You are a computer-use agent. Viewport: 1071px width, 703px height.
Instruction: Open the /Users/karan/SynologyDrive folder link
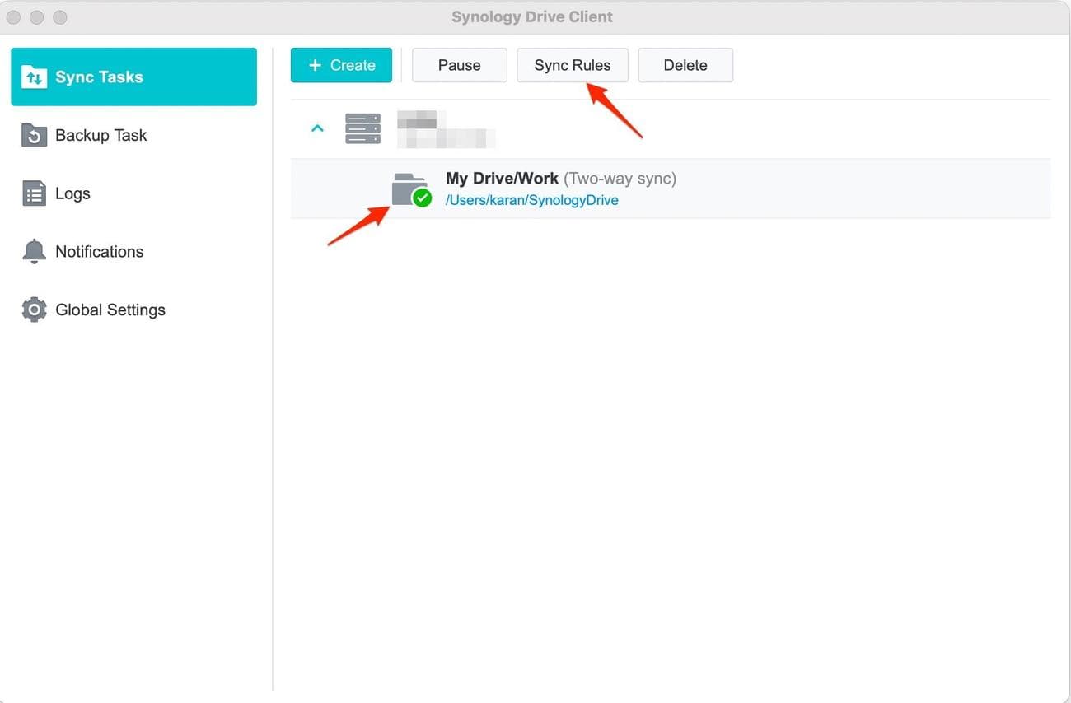coord(531,199)
